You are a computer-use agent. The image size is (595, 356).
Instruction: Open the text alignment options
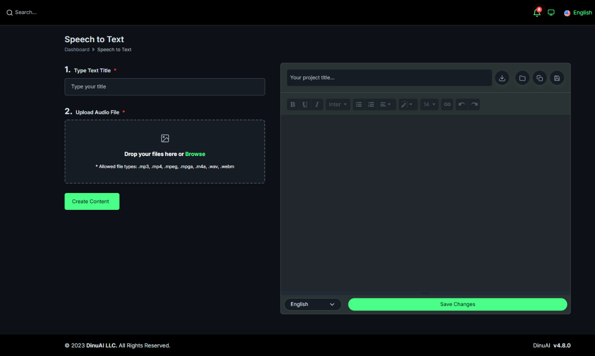pos(386,104)
